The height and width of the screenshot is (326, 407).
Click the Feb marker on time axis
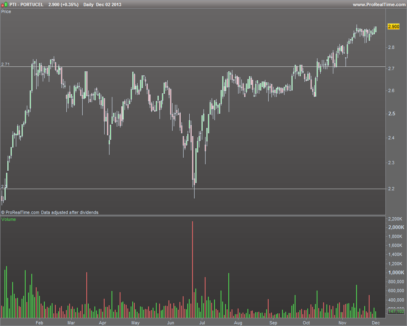pyautogui.click(x=39, y=323)
